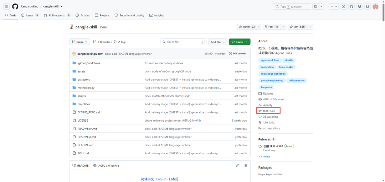Image resolution: width=385 pixels, height=182 pixels.
Task: Open the 日本語 README link
Action: (174, 179)
